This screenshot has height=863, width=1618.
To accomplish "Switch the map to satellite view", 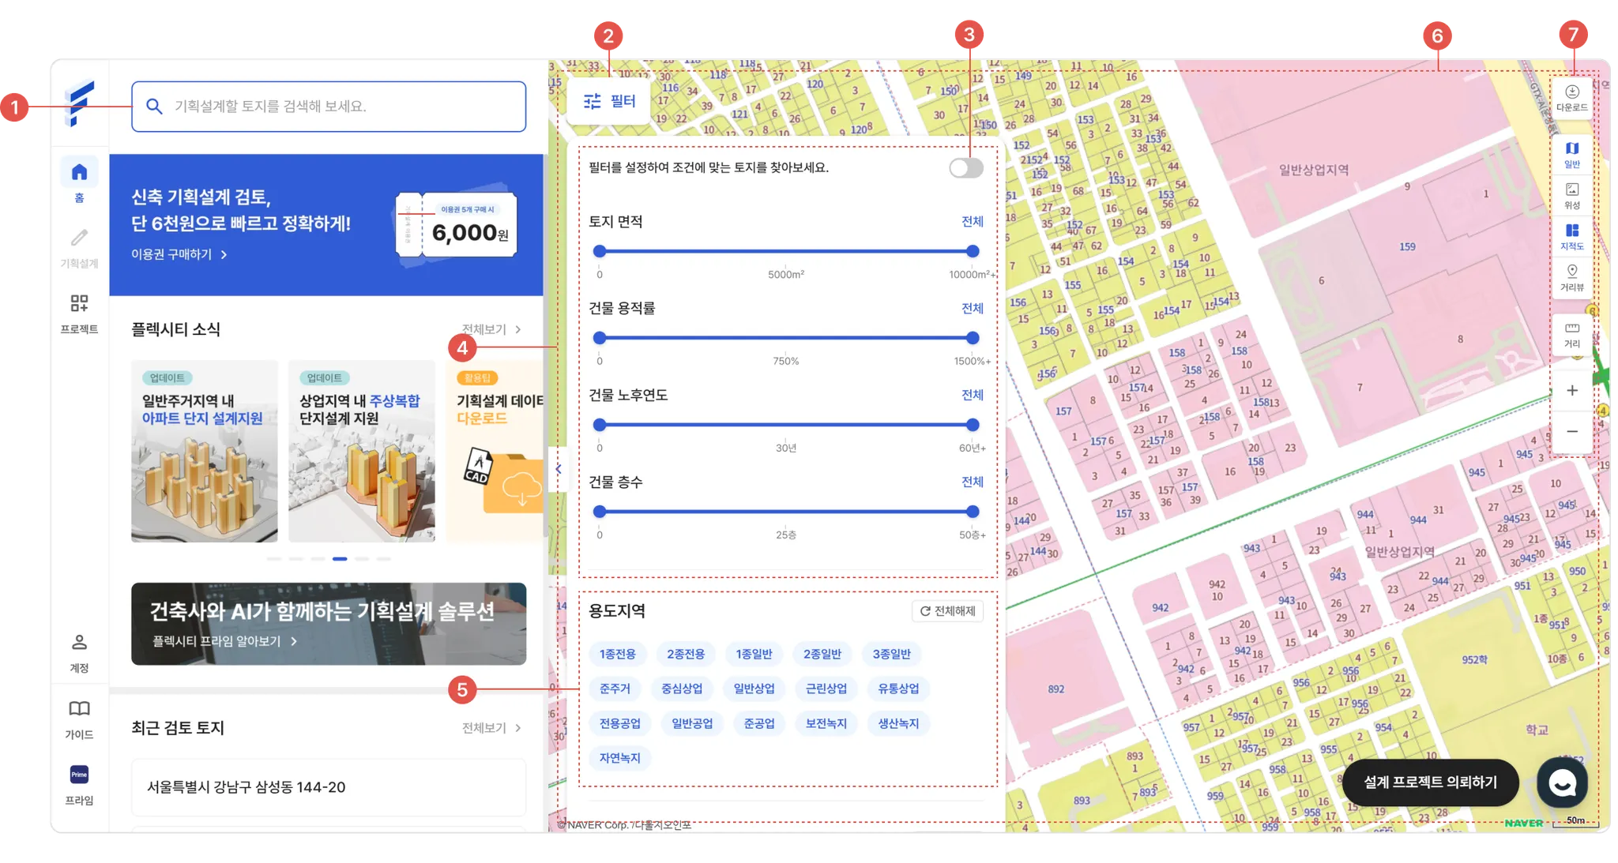I will [x=1571, y=195].
